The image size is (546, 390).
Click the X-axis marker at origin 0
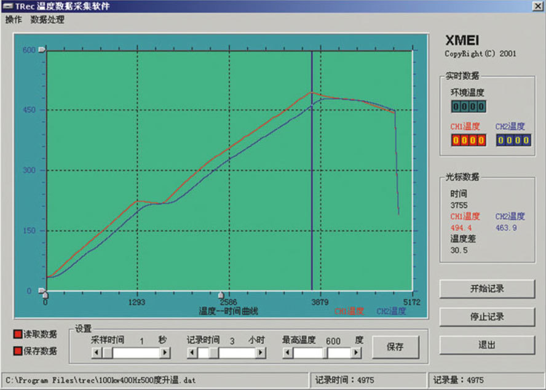[x=45, y=295]
